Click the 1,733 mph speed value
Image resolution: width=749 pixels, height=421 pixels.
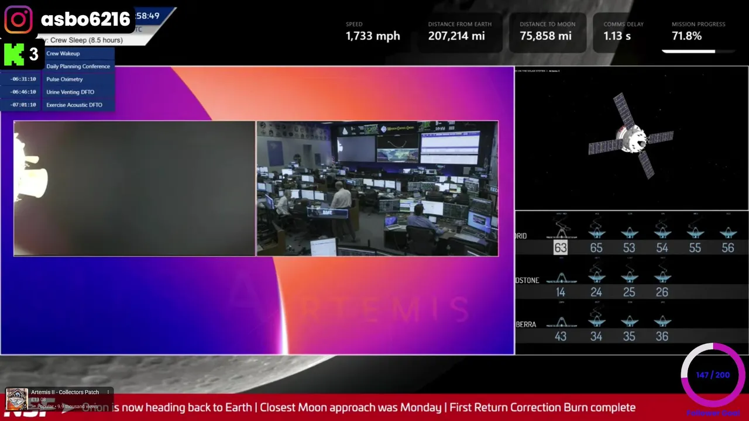click(373, 36)
